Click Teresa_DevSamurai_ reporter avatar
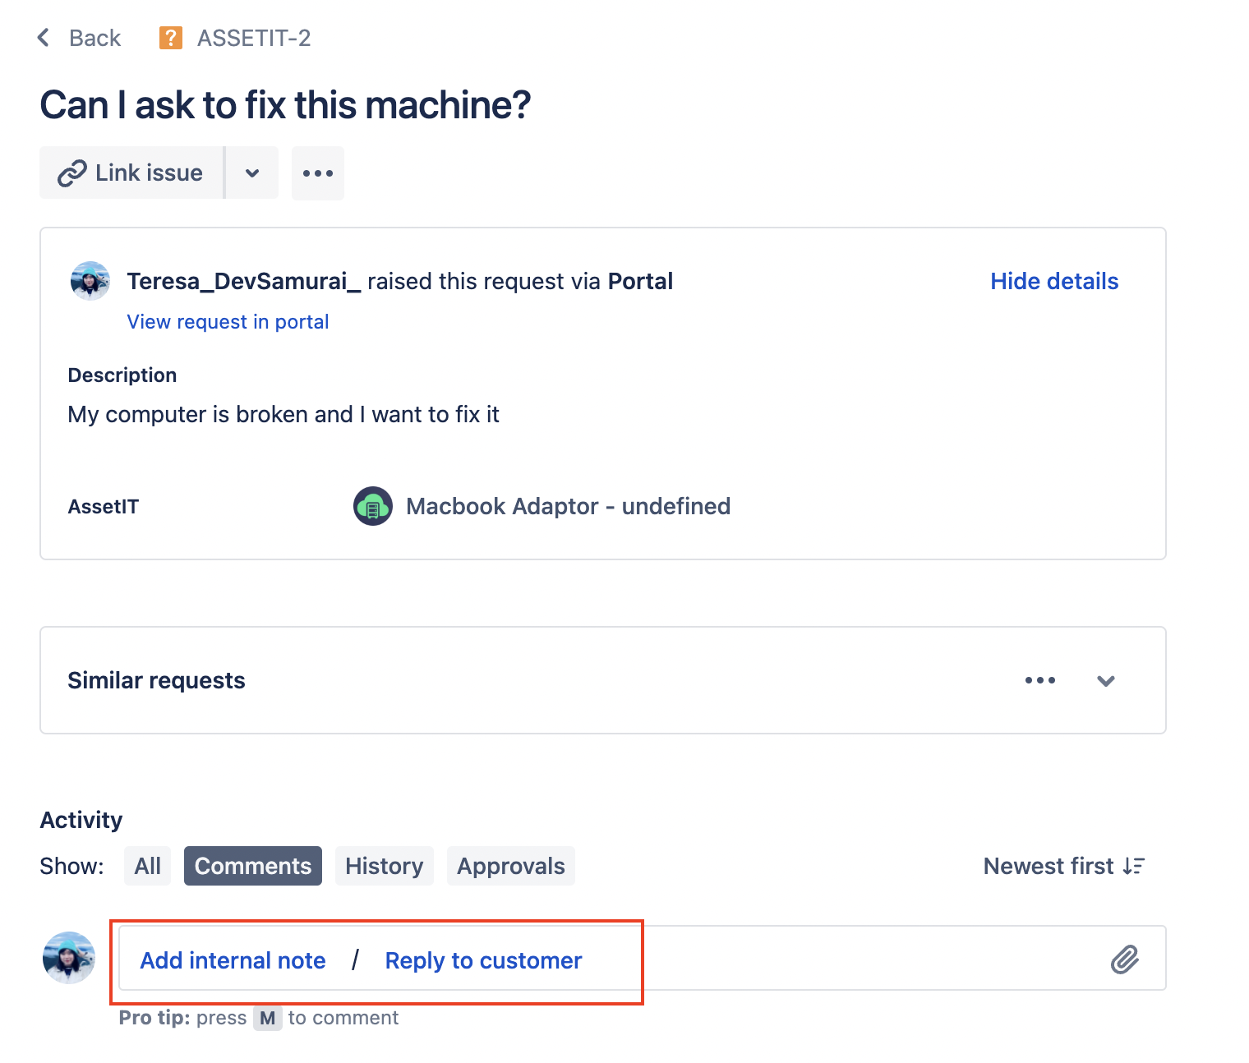This screenshot has width=1249, height=1063. [x=90, y=282]
